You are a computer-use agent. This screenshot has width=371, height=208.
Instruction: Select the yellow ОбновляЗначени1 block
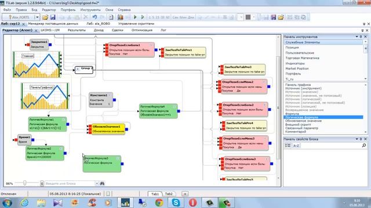pyautogui.click(x=108, y=129)
